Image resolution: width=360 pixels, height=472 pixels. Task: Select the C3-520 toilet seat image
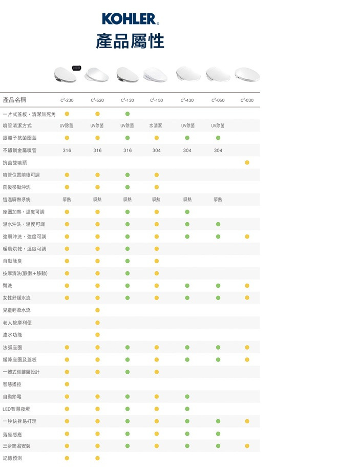[96, 75]
